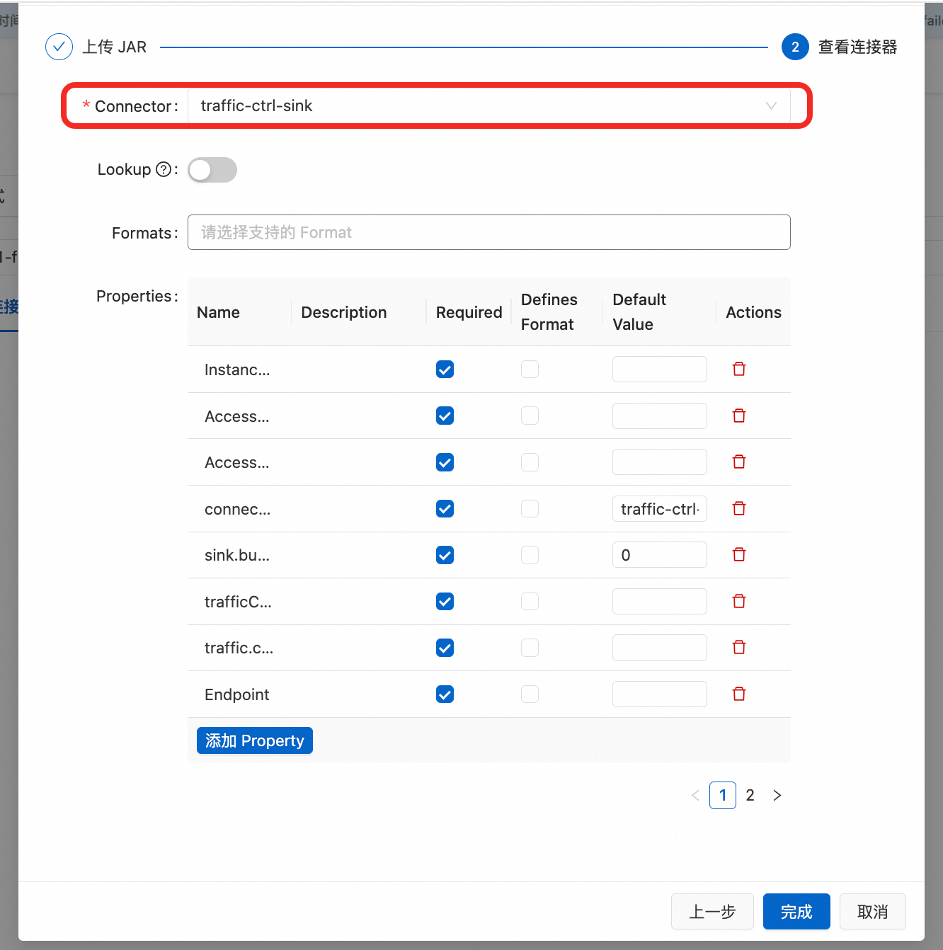Screen dimensions: 943x950
Task: Delete the Endpoint property row
Action: (x=739, y=694)
